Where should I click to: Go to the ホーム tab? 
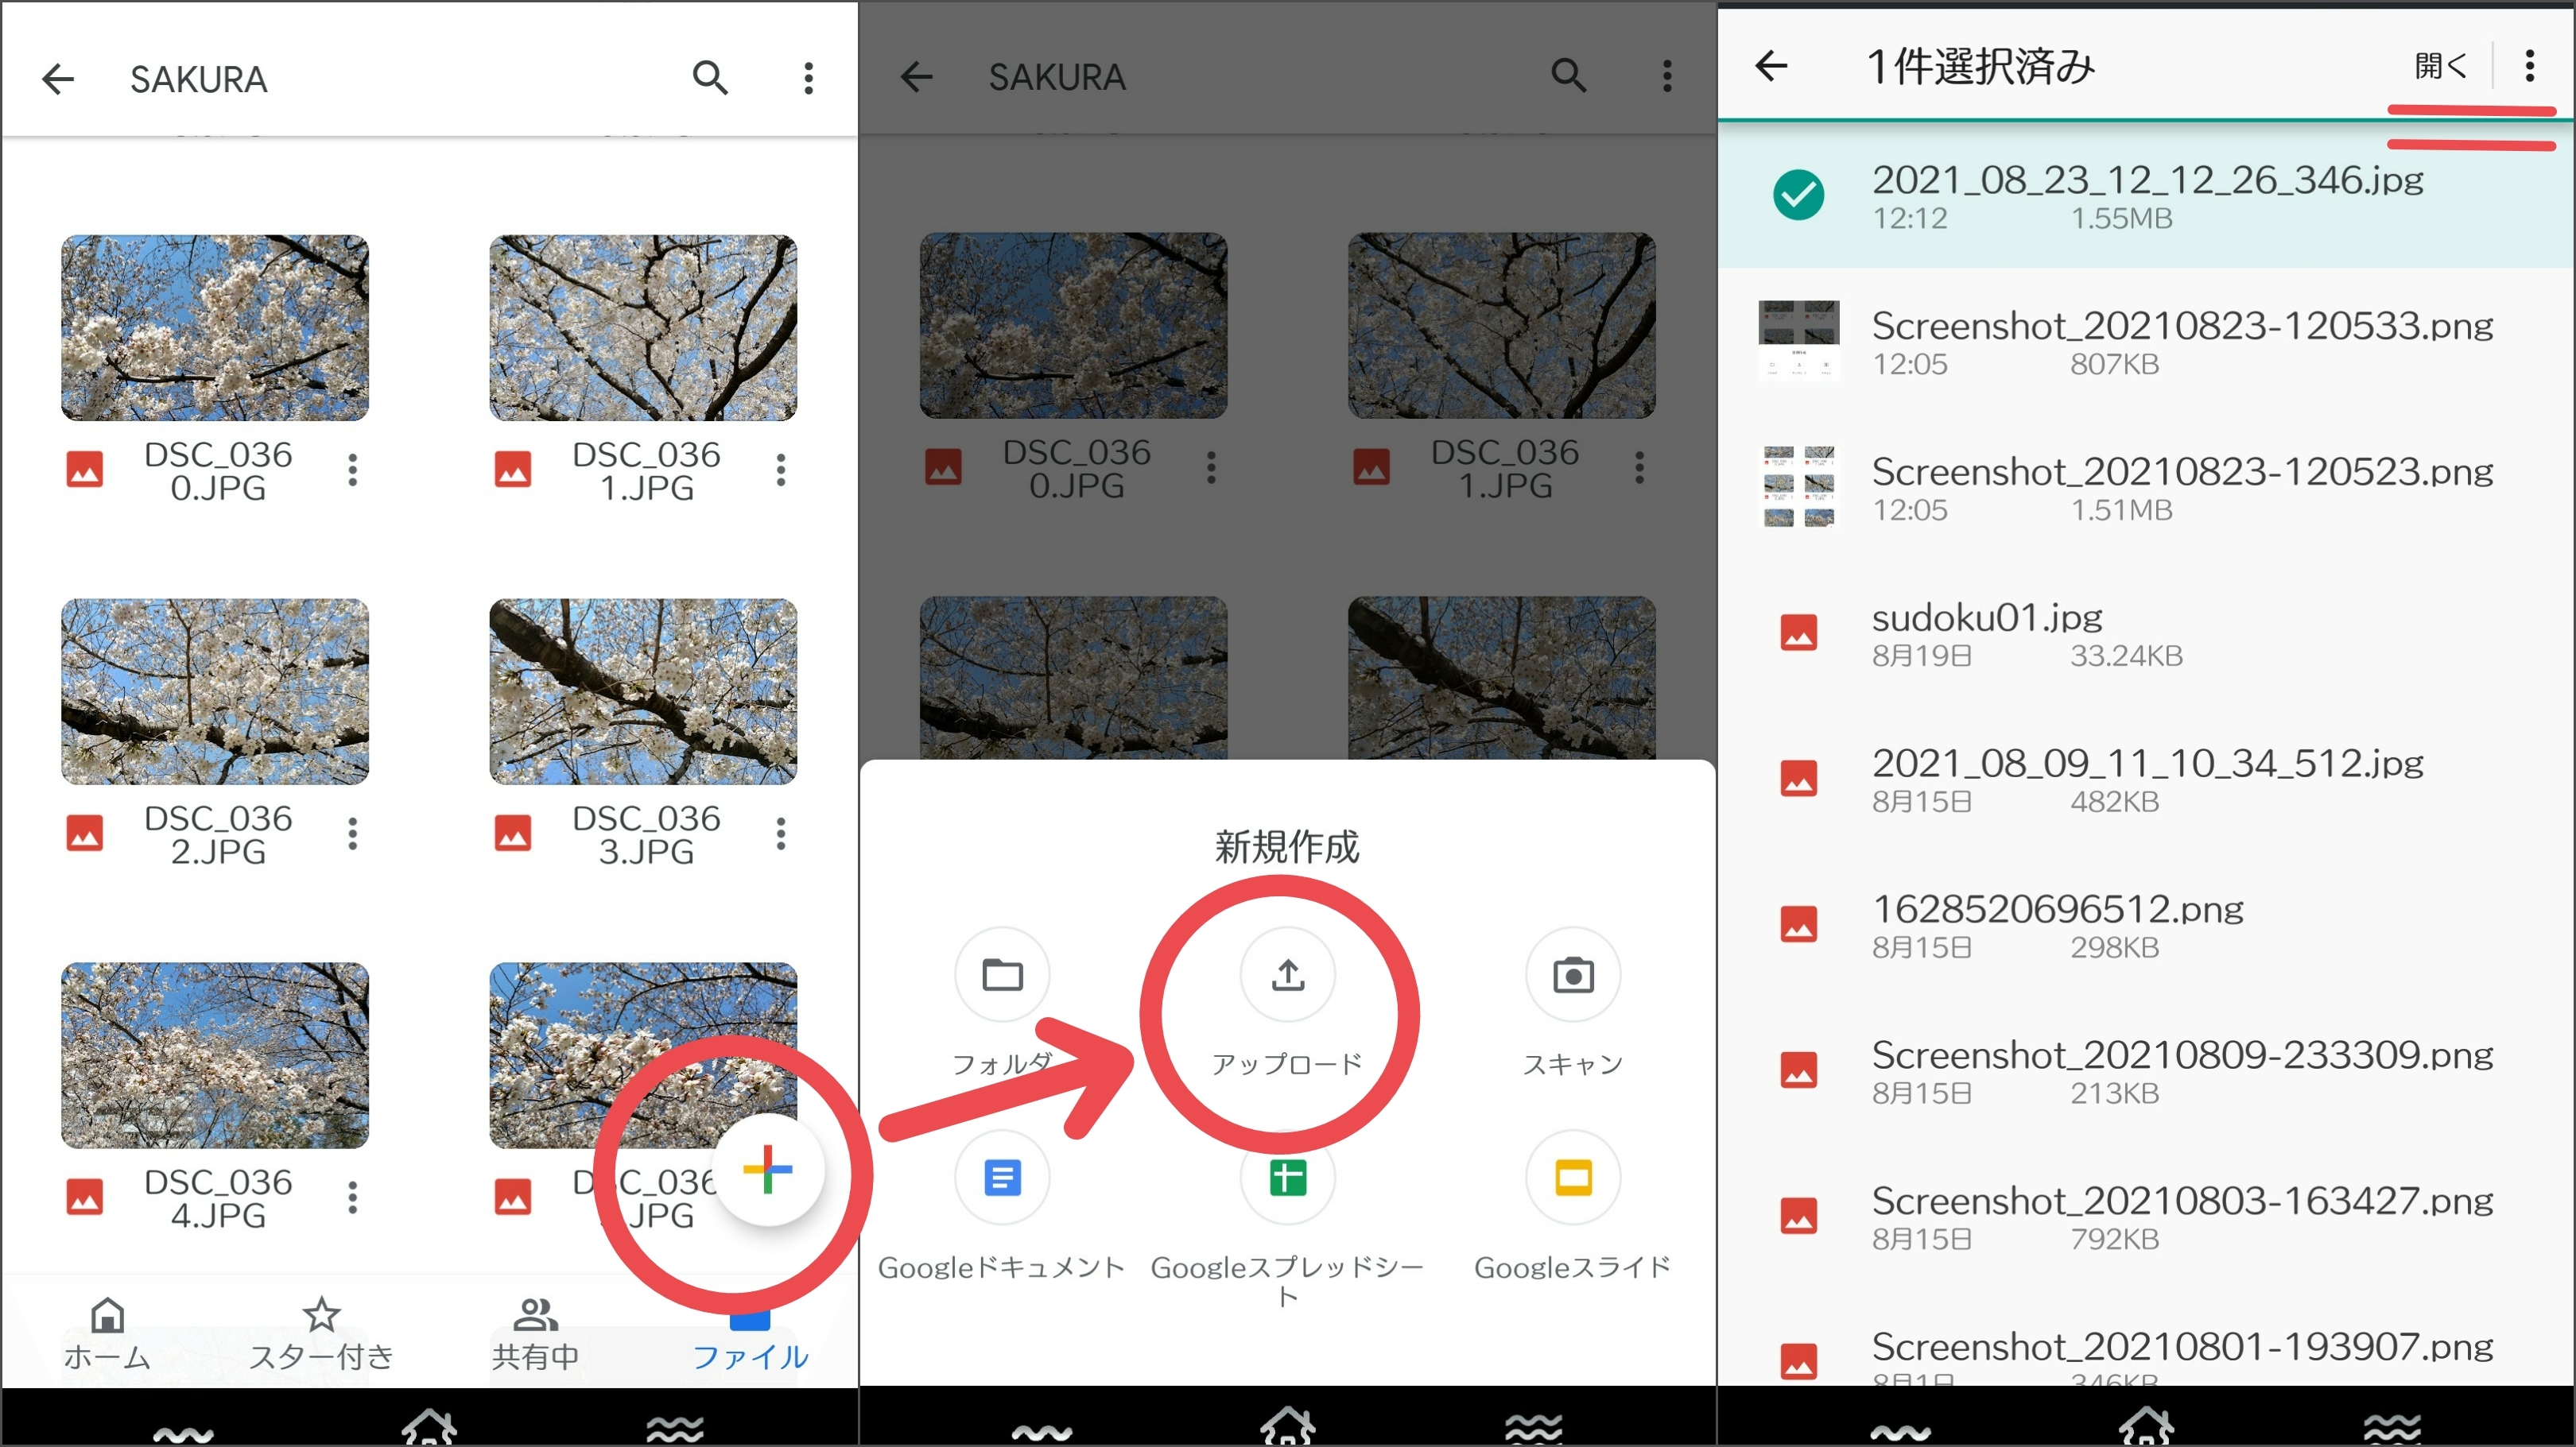tap(107, 1334)
